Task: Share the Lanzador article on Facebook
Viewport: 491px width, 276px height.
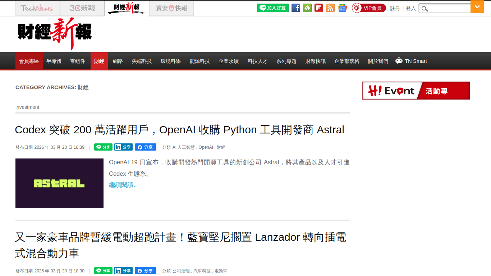Action: pos(146,271)
